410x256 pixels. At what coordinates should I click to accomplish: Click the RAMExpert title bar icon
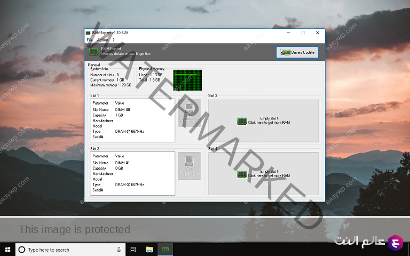tap(88, 33)
